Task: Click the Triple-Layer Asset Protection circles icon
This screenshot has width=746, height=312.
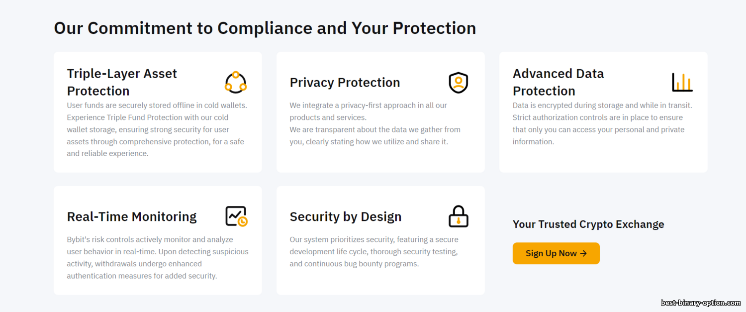Action: [x=236, y=83]
